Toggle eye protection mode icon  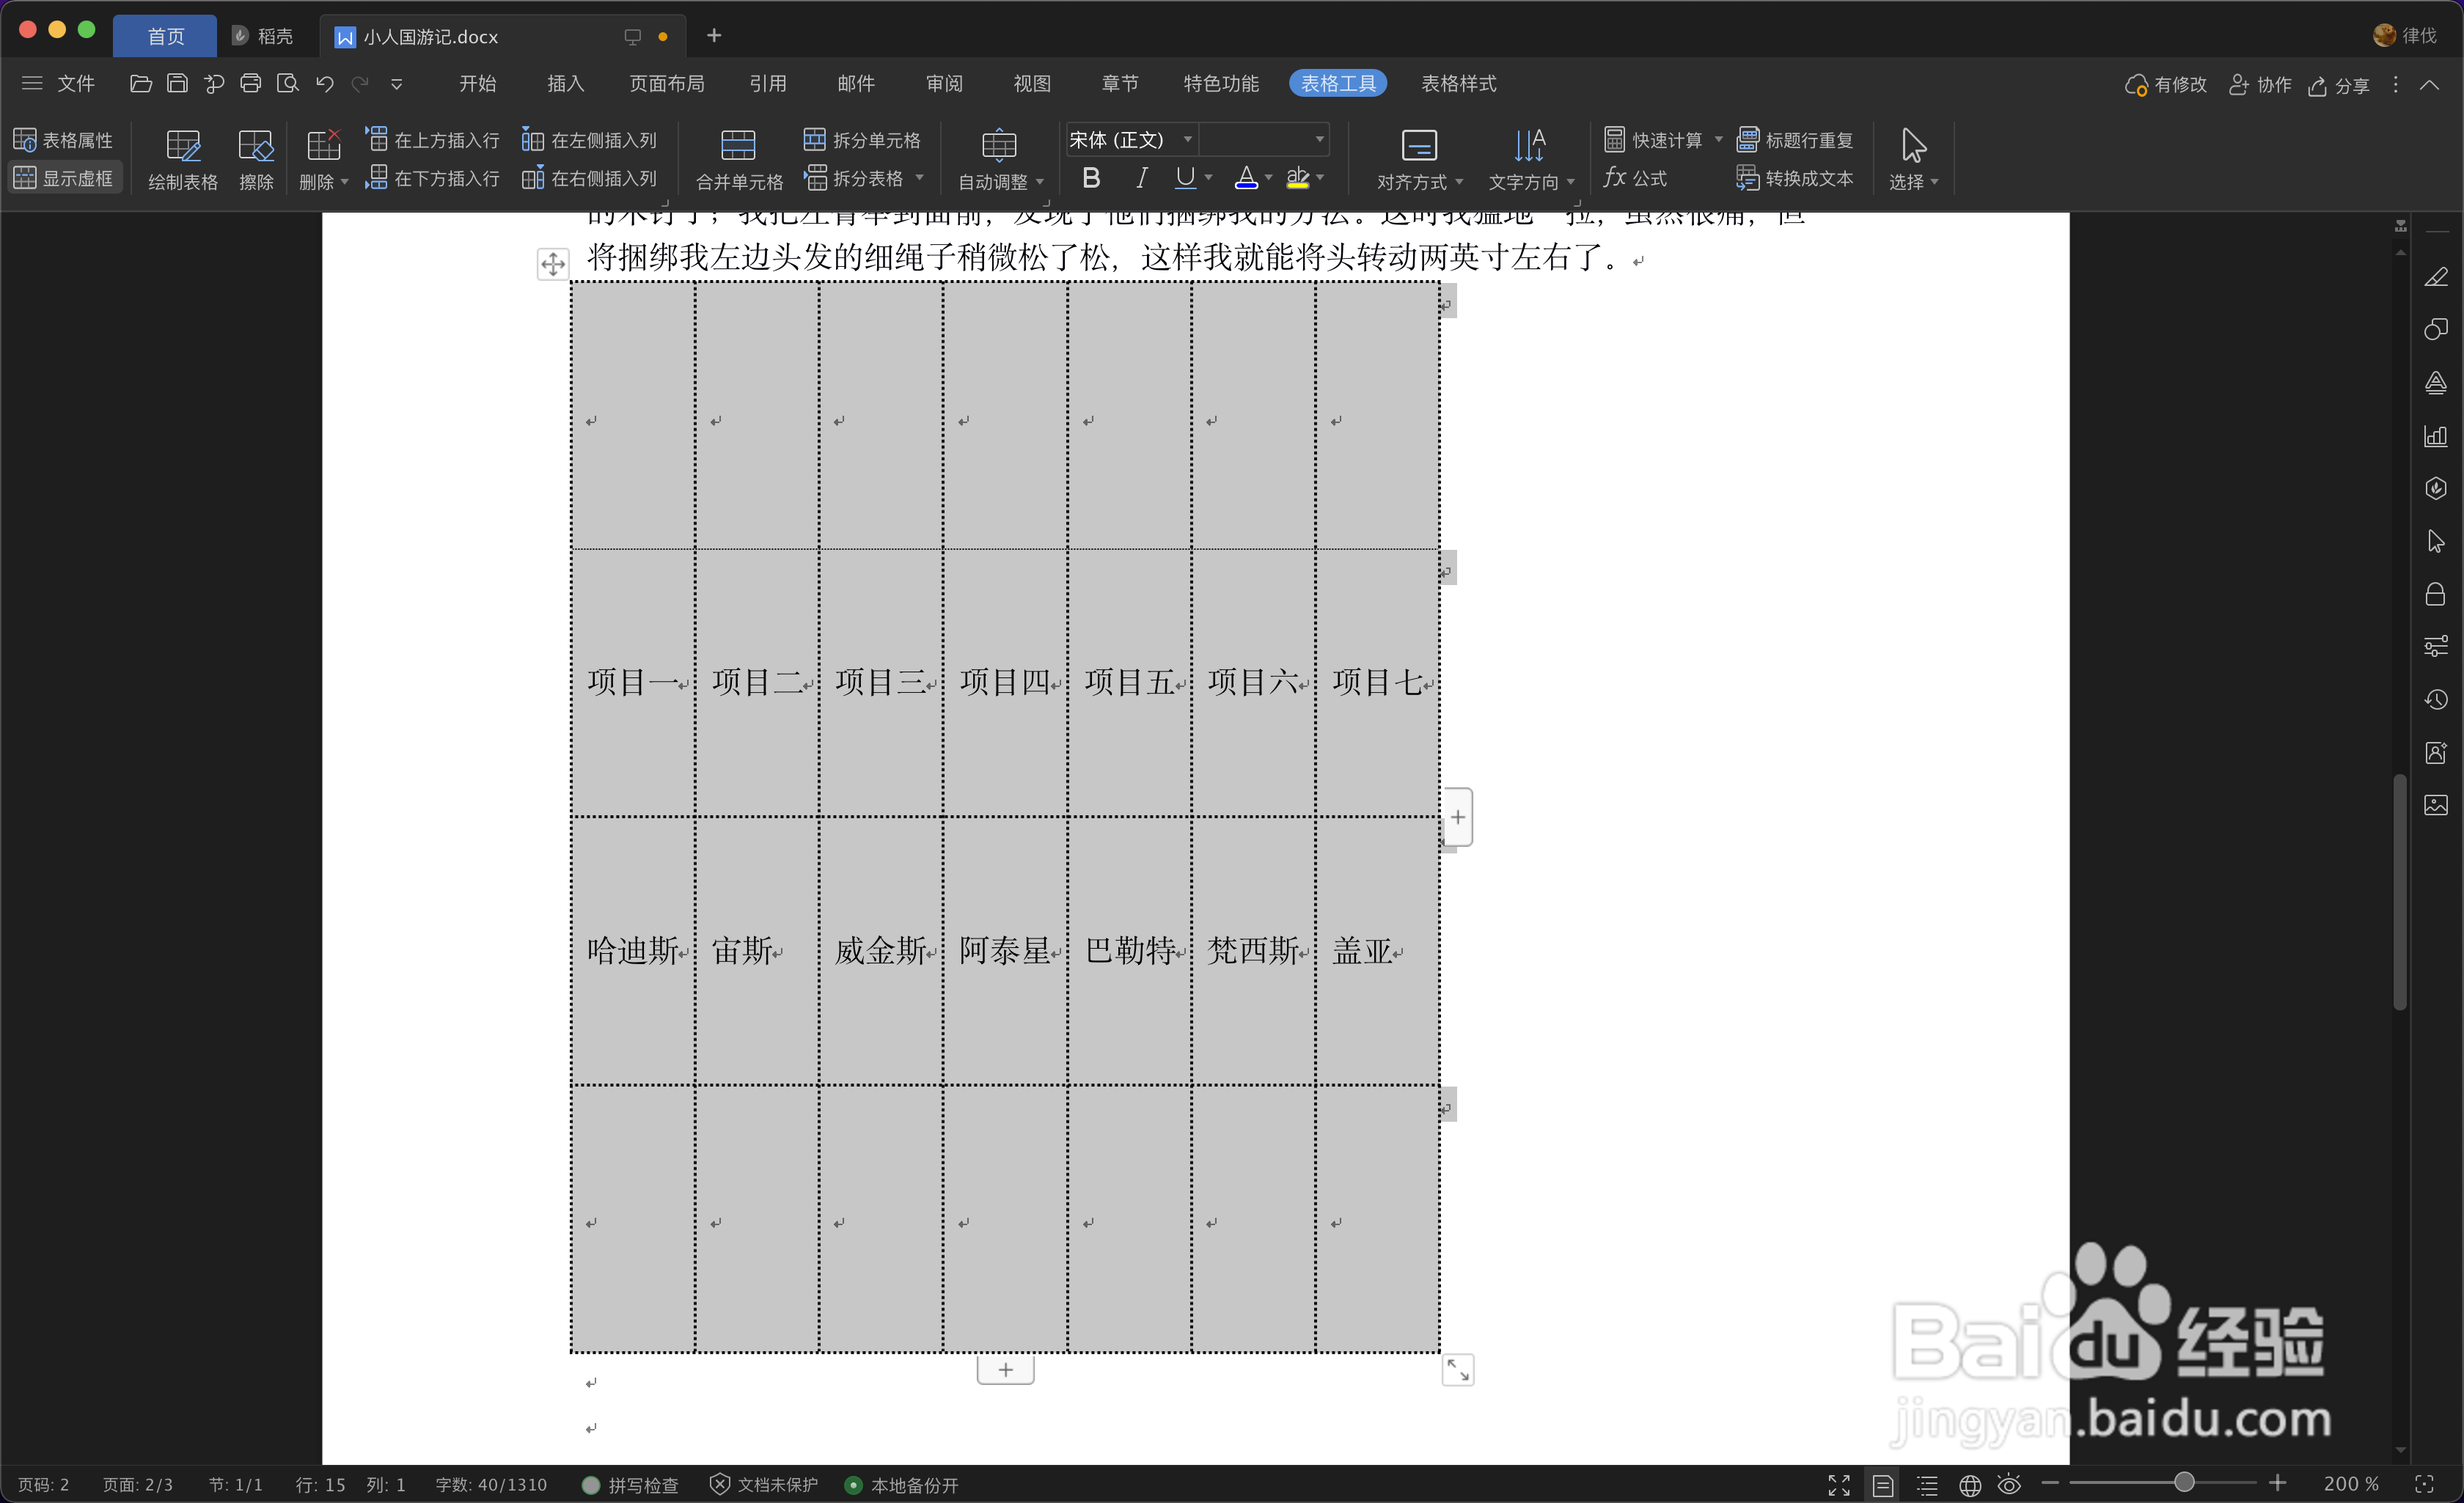click(2010, 1485)
